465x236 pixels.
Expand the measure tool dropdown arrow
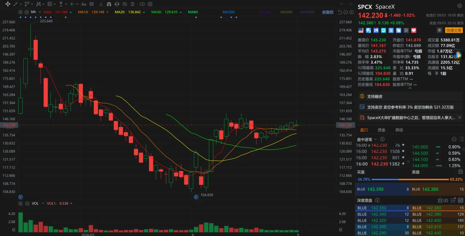coord(66,4)
